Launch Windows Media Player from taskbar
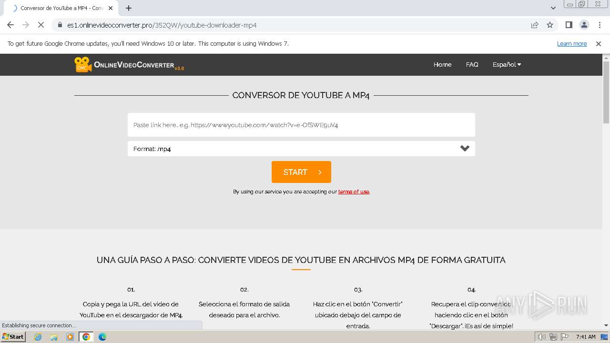The width and height of the screenshot is (610, 343). coord(70,337)
